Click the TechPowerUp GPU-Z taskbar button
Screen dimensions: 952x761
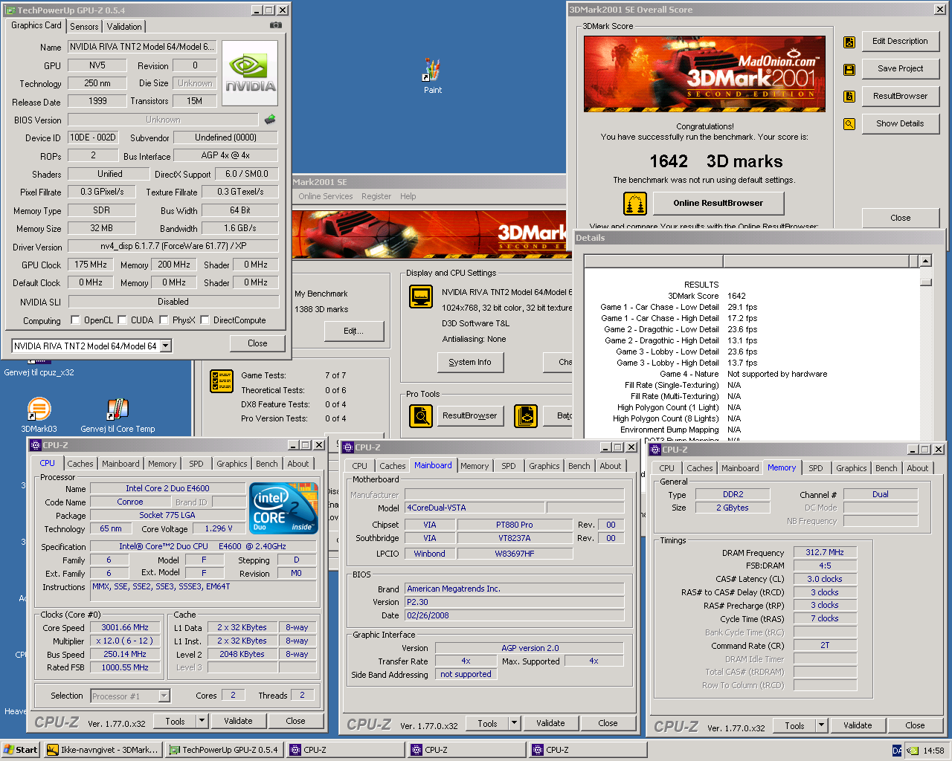pos(225,750)
